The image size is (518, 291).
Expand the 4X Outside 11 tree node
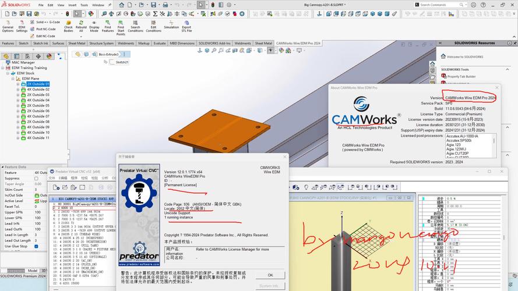[18, 138]
